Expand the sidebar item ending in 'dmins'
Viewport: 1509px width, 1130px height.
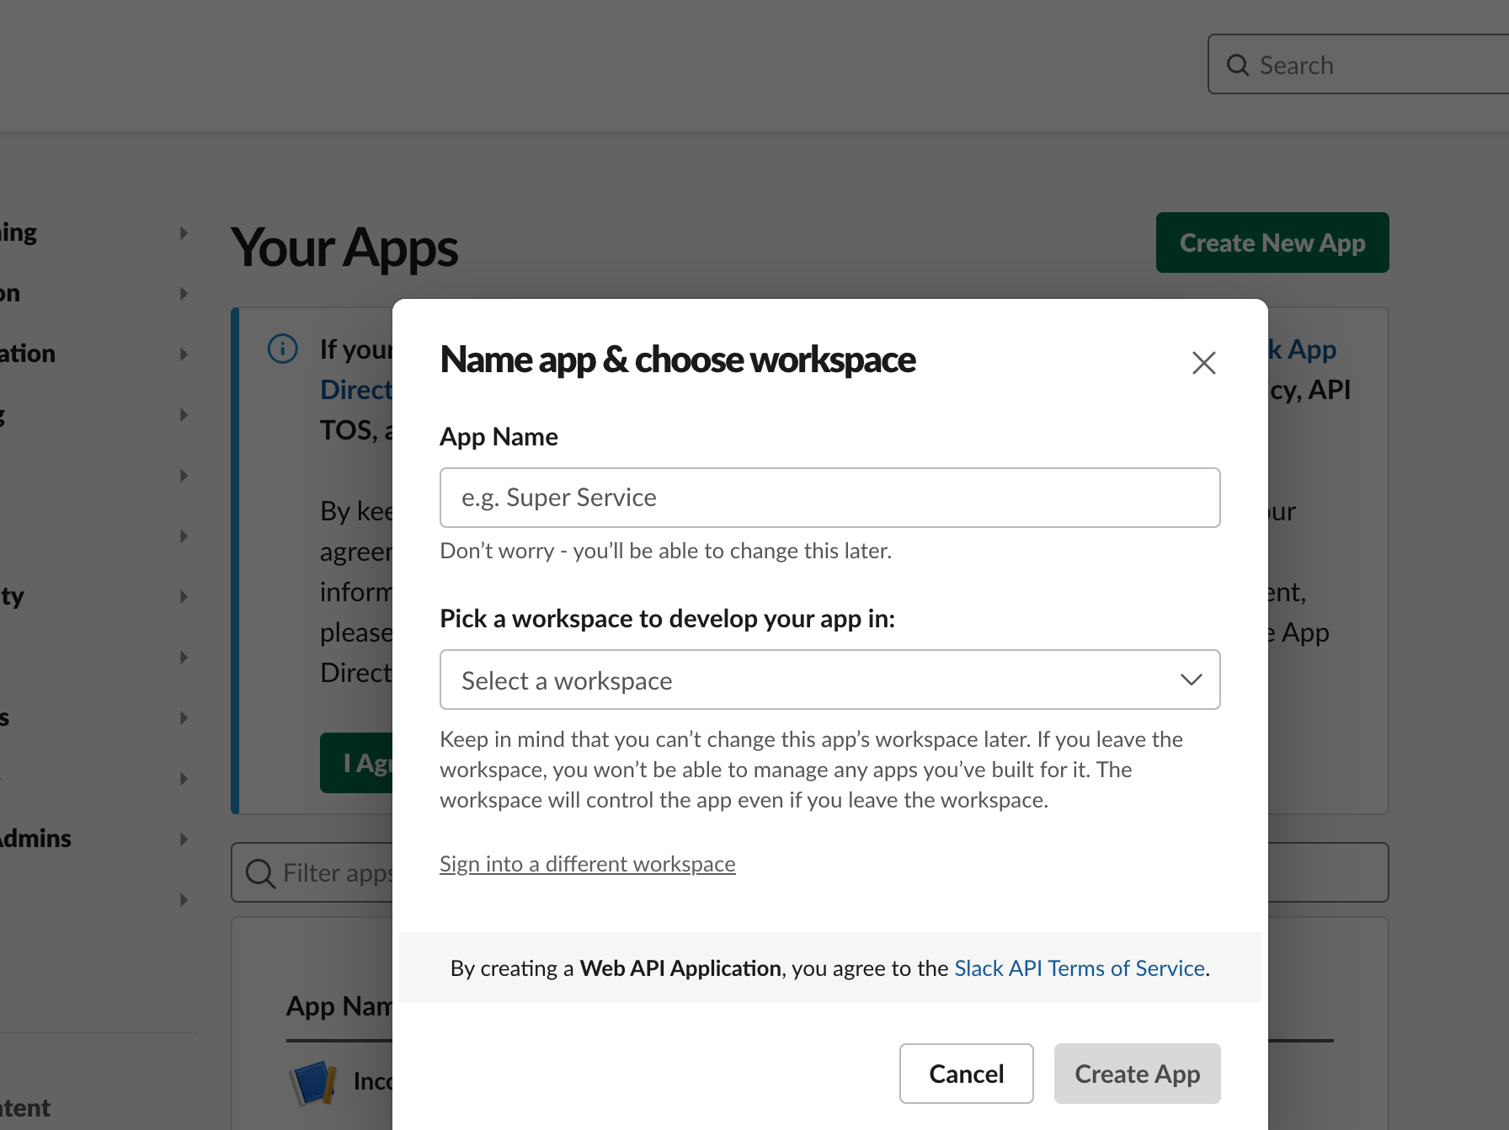184,840
